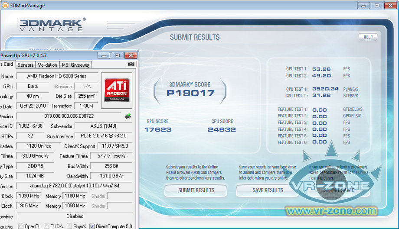
Task: Click the GPU-Z screenshot camera icon
Action: (131, 65)
